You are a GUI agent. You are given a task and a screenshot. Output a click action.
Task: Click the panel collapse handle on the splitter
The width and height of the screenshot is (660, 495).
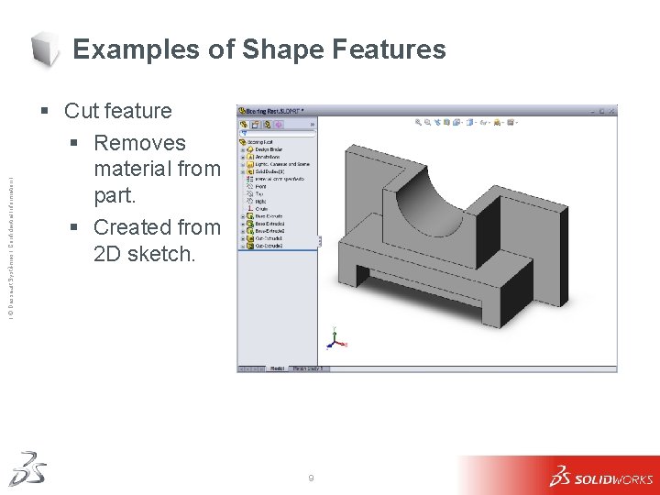[320, 242]
